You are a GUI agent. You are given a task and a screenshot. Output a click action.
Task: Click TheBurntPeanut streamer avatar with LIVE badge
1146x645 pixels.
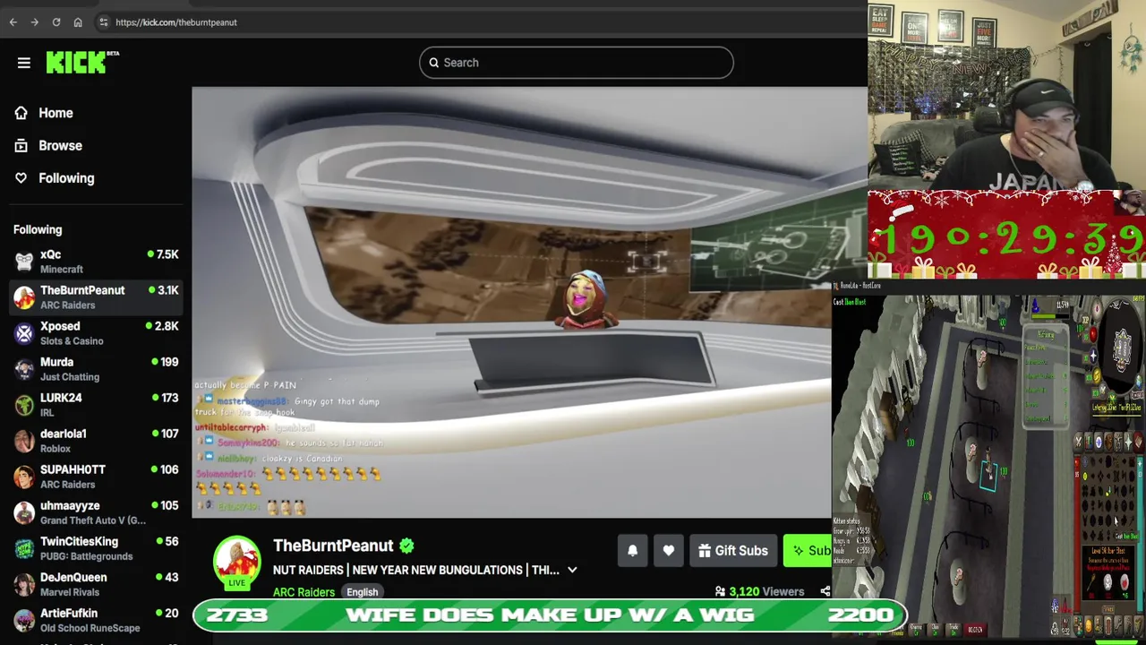(x=236, y=563)
